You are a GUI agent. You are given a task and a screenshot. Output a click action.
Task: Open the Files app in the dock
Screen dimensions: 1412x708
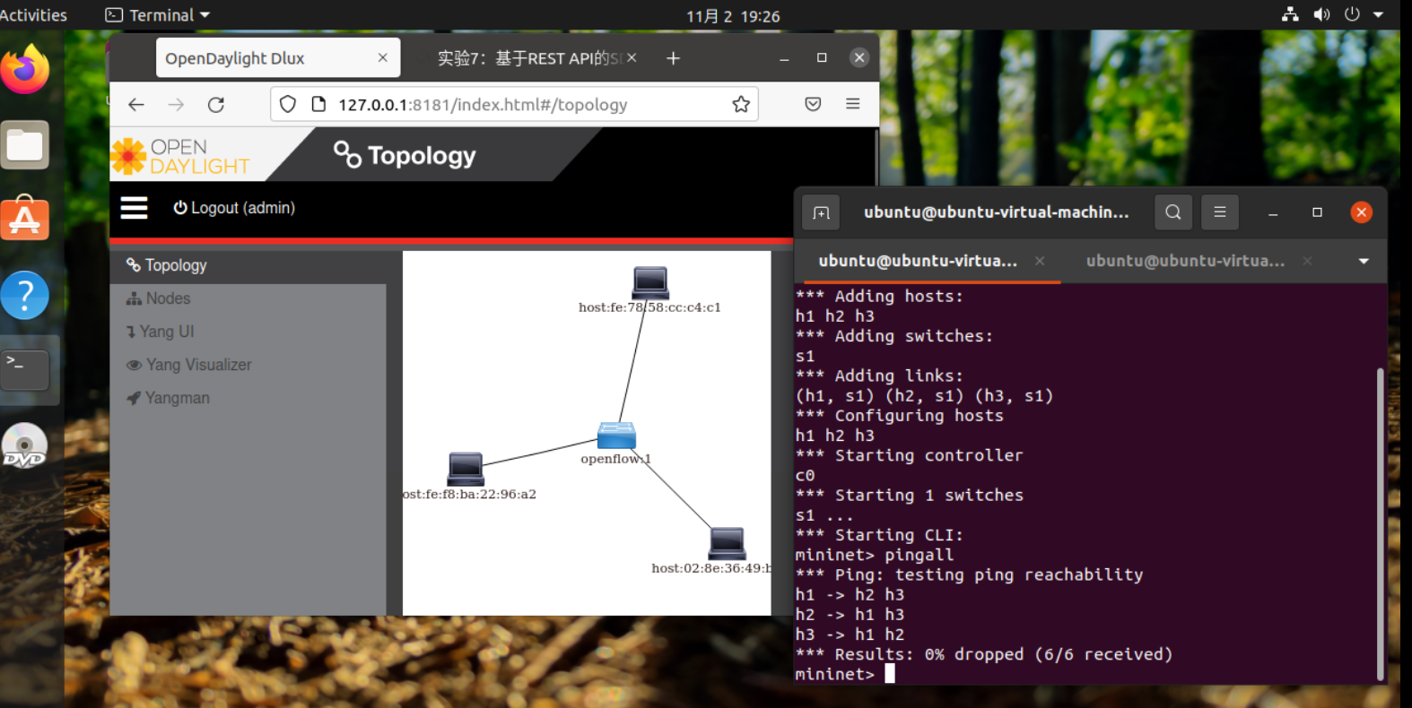[25, 144]
